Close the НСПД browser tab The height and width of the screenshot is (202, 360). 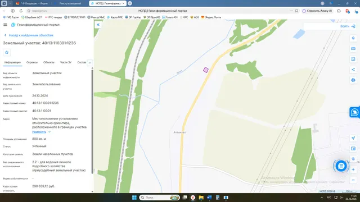(x=123, y=3)
